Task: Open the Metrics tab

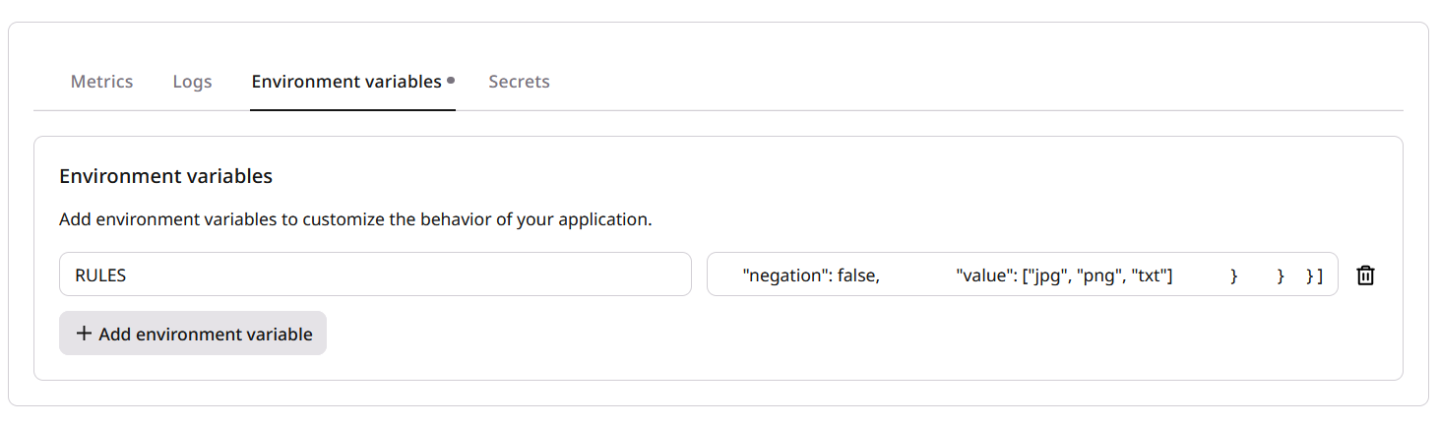Action: (101, 82)
